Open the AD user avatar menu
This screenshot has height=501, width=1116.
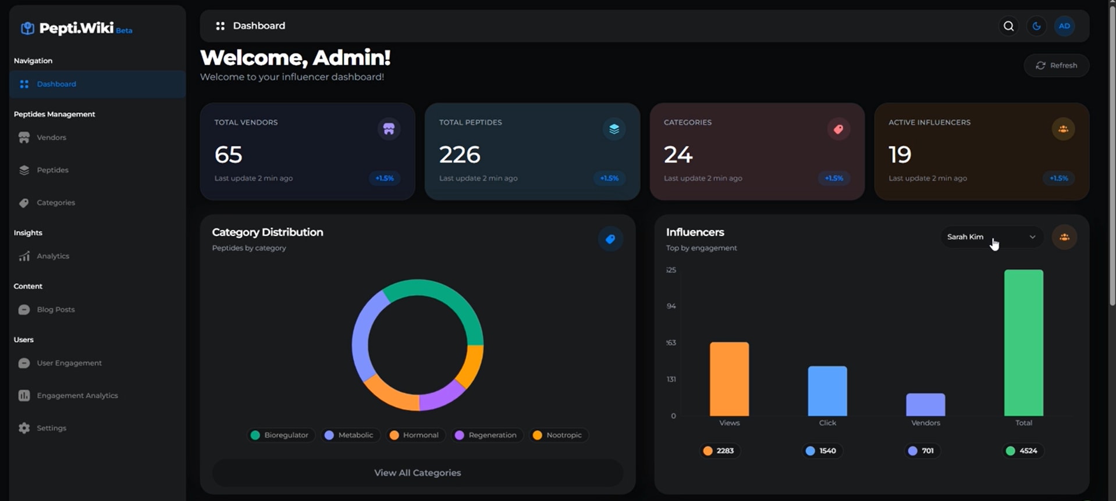point(1064,26)
